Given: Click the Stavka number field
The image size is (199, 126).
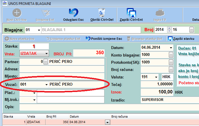Looking at the screenshot, I should click(34, 46).
